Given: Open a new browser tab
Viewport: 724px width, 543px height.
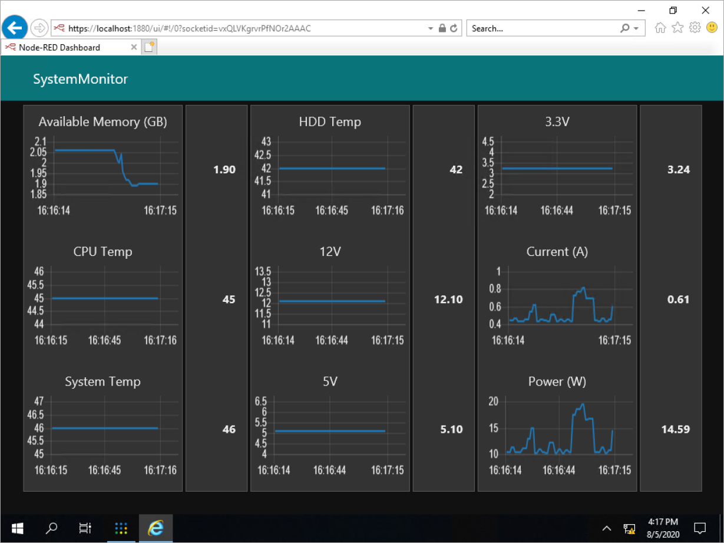Looking at the screenshot, I should (x=149, y=47).
